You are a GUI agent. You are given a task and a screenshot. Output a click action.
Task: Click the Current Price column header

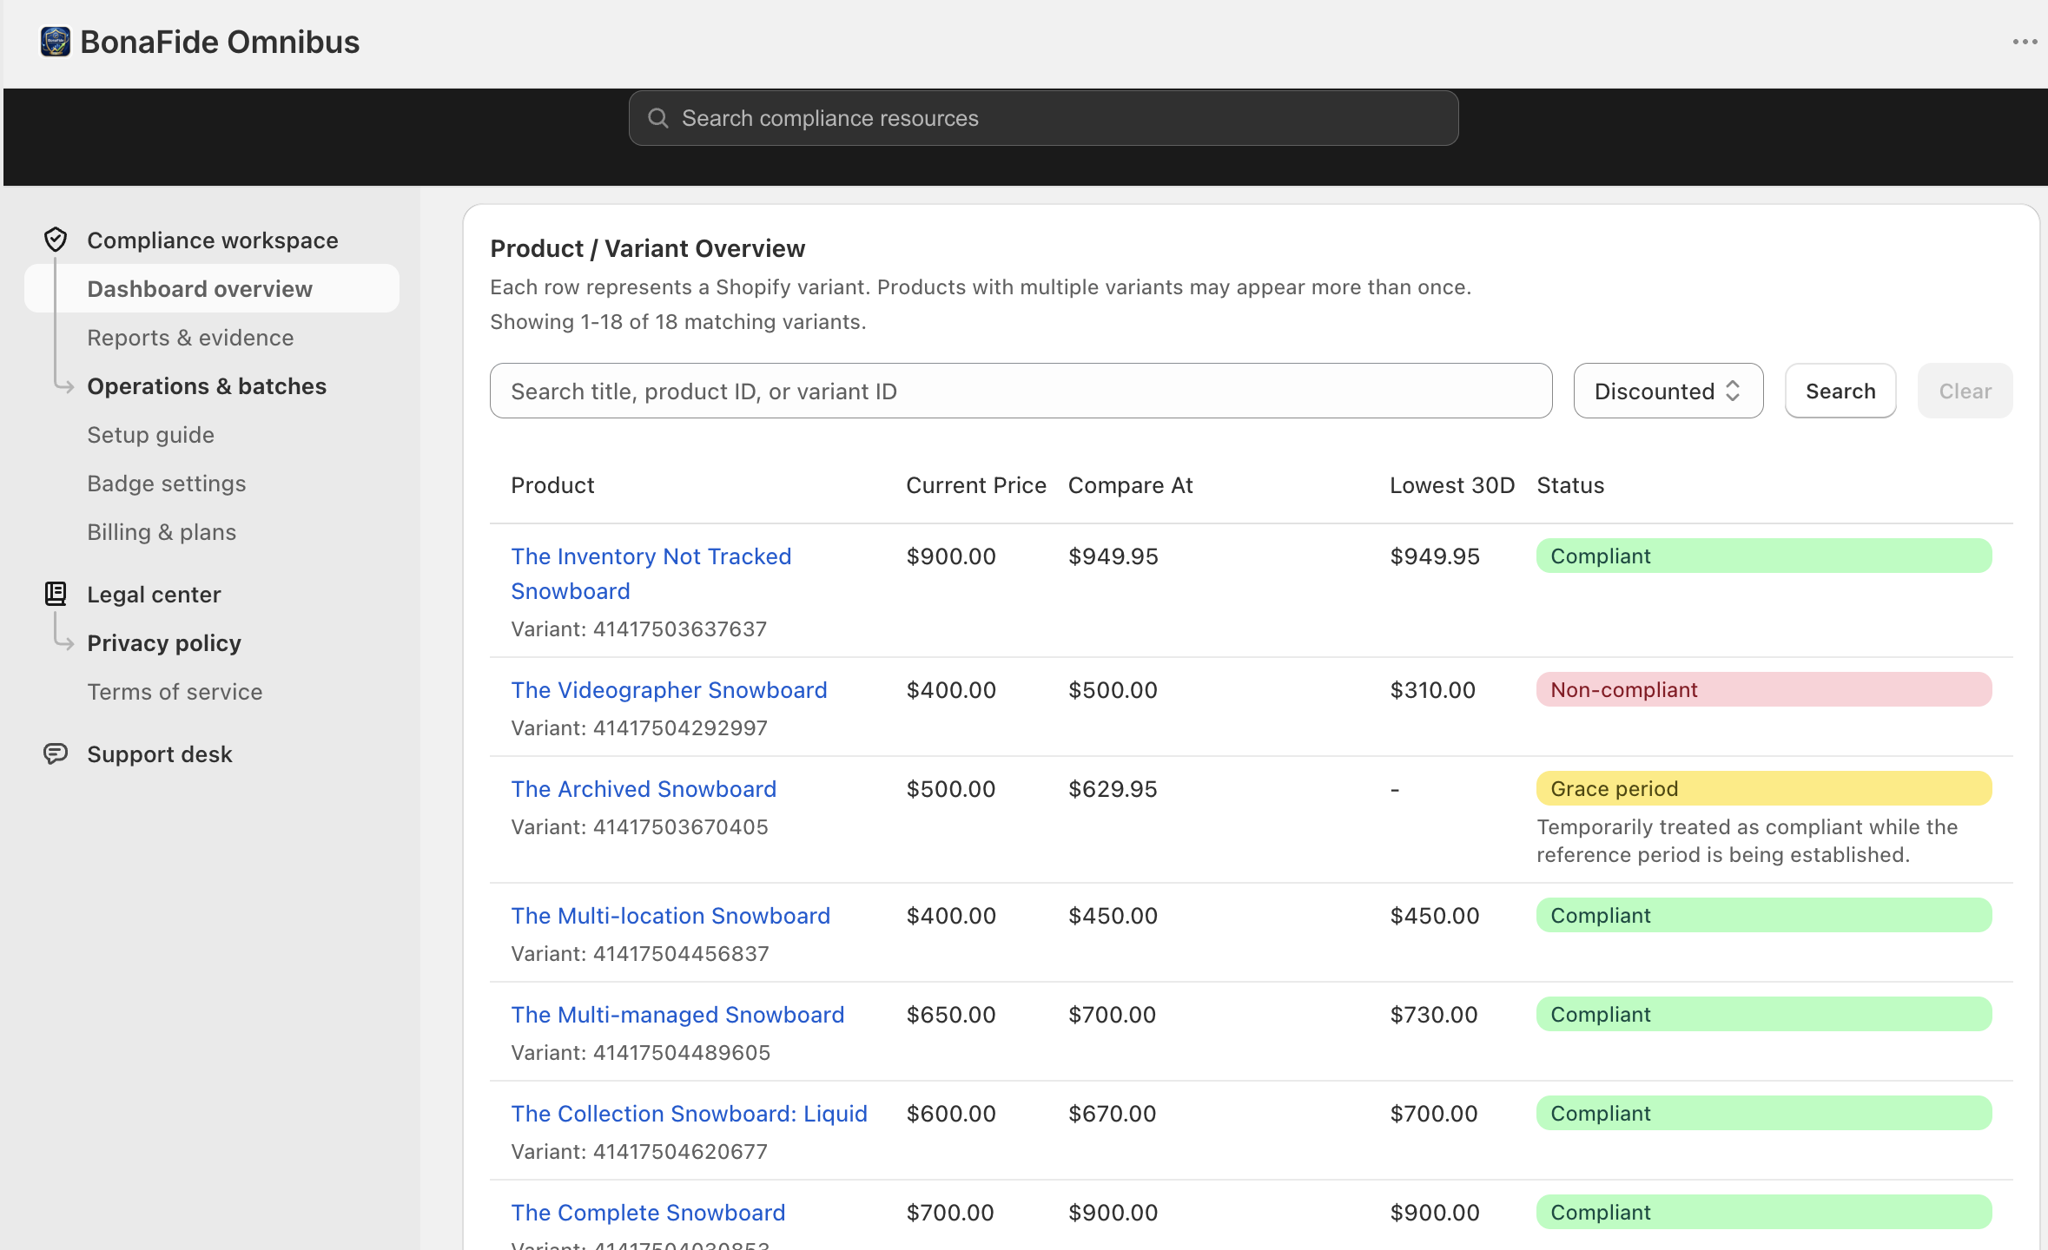[x=976, y=485]
